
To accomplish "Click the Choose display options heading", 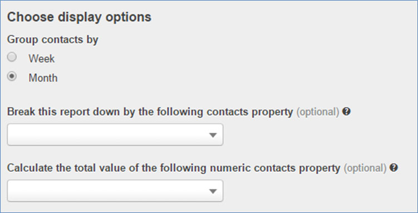I will (79, 17).
